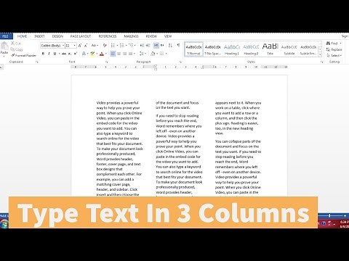Toggle Subscript formatting

tap(70, 54)
